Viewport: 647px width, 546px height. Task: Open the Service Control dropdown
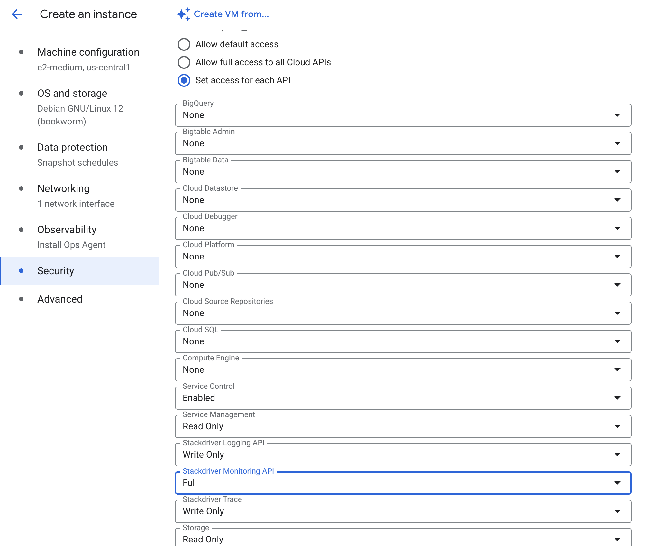403,398
